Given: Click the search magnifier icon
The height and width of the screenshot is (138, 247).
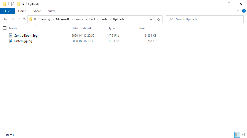Looking at the screenshot, I should pyautogui.click(x=171, y=19).
